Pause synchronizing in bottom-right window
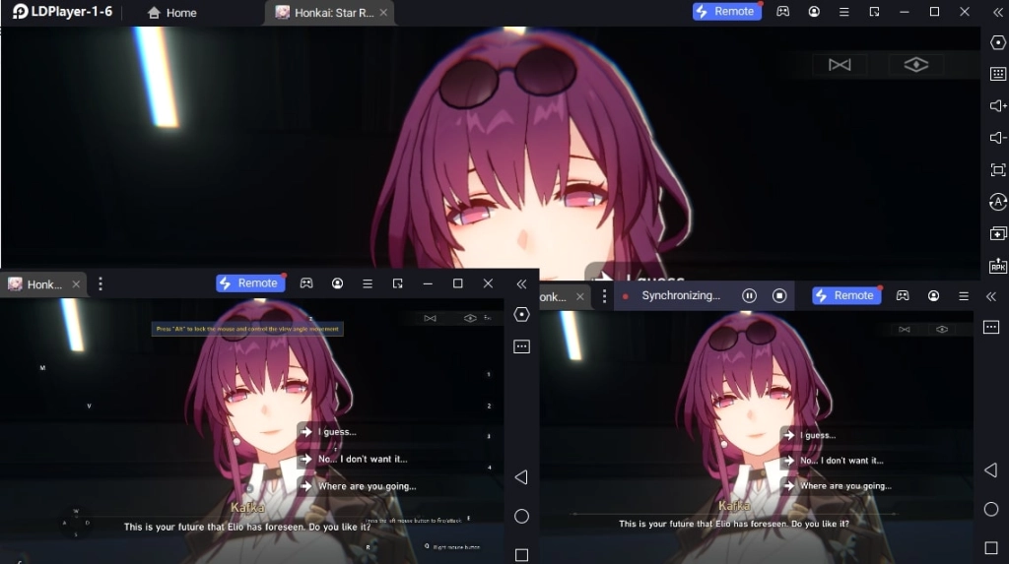The width and height of the screenshot is (1009, 564). tap(749, 296)
